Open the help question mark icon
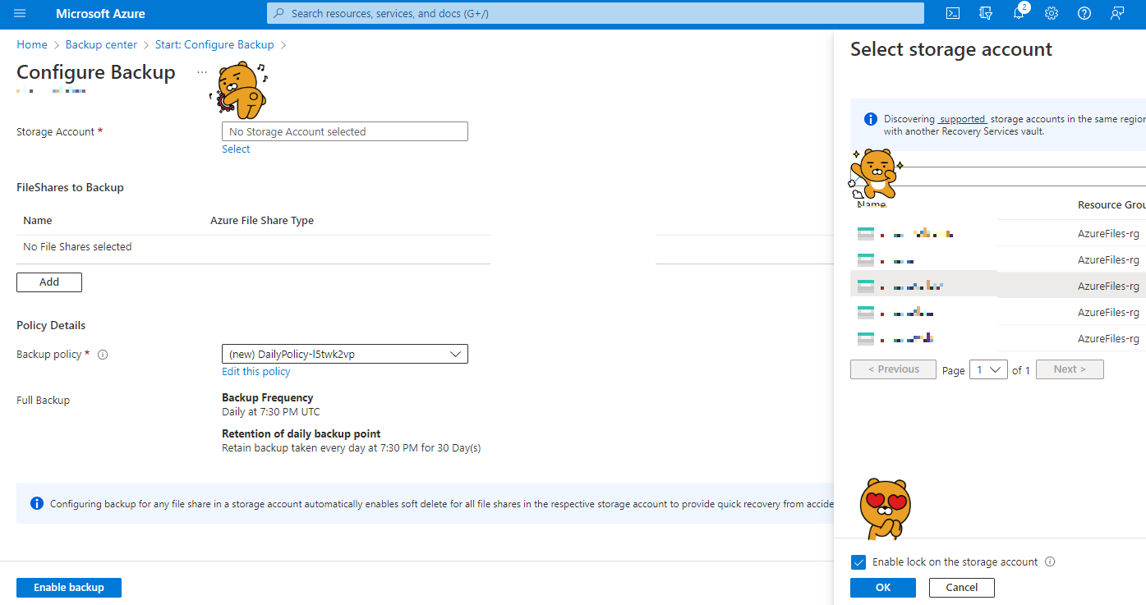Screen dimensions: 1146x605 (1084, 14)
